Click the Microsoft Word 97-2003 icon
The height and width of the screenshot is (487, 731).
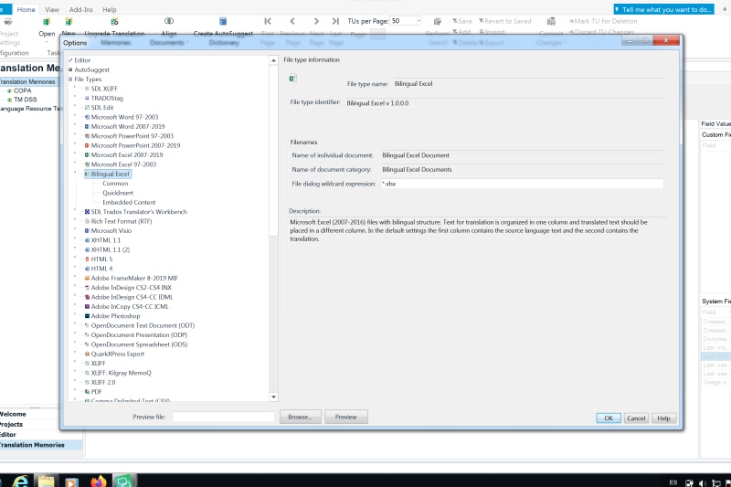pos(87,117)
